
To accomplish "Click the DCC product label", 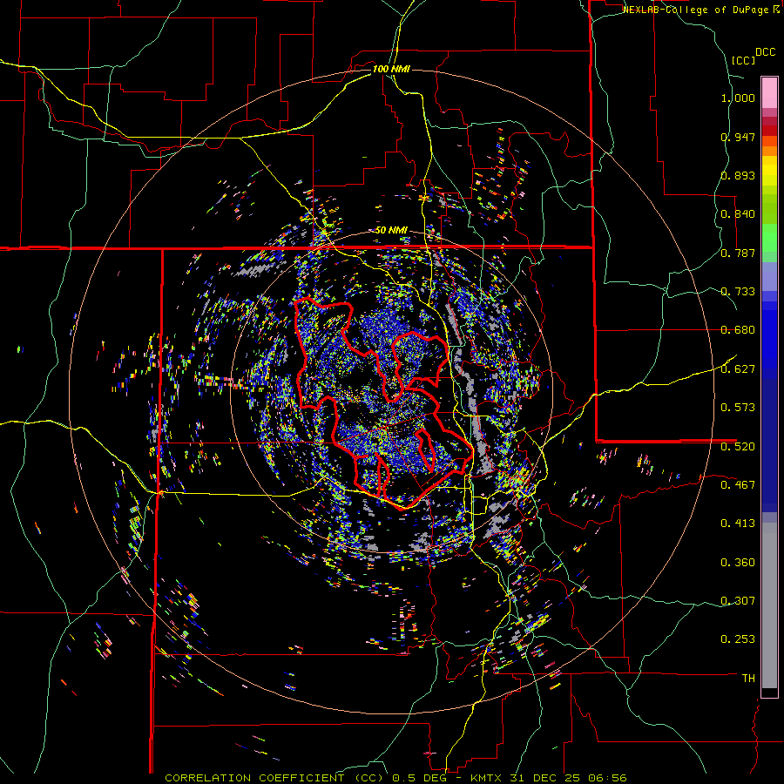I will pos(765,52).
